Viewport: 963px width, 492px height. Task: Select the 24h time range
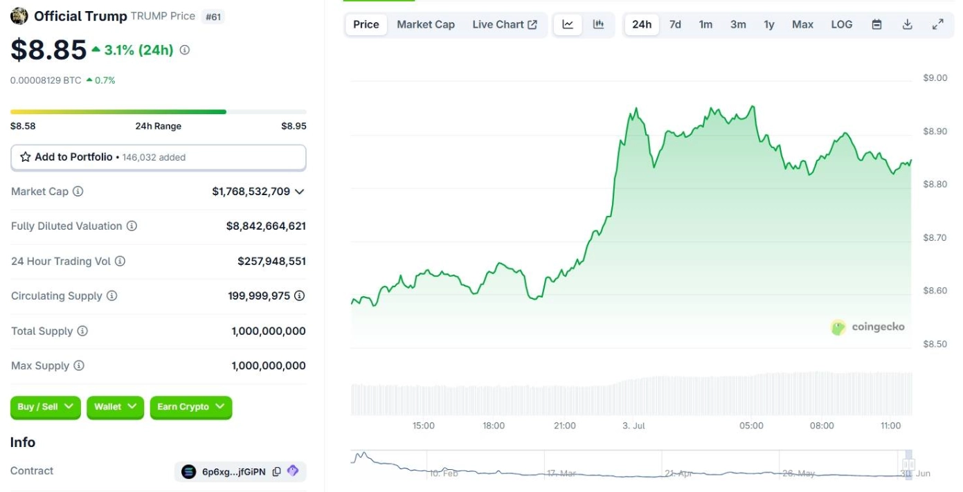pyautogui.click(x=642, y=24)
